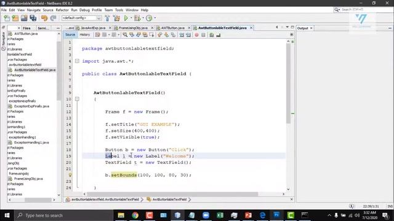Screen dimensions: 394x221
Task: Open the default config dropdown
Action: (81, 18)
